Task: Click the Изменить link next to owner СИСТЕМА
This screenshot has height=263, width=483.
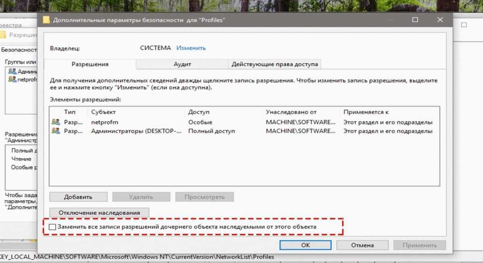Action: tap(191, 48)
